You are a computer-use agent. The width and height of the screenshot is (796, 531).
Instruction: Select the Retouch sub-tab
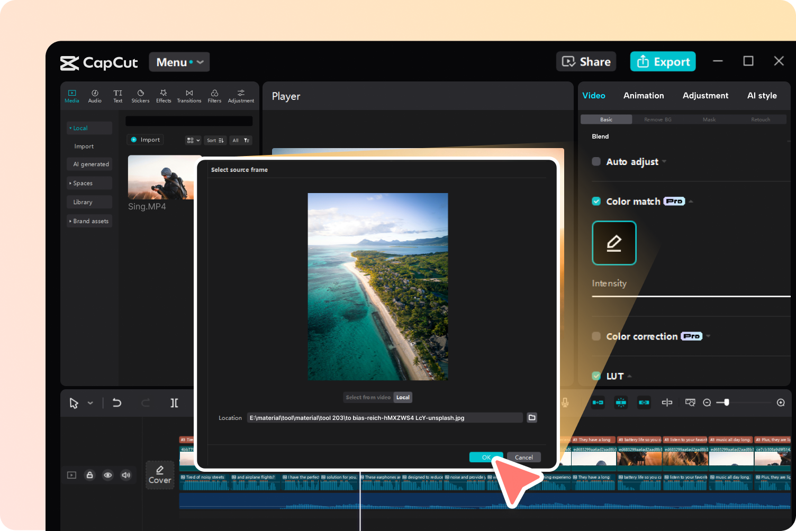(761, 120)
